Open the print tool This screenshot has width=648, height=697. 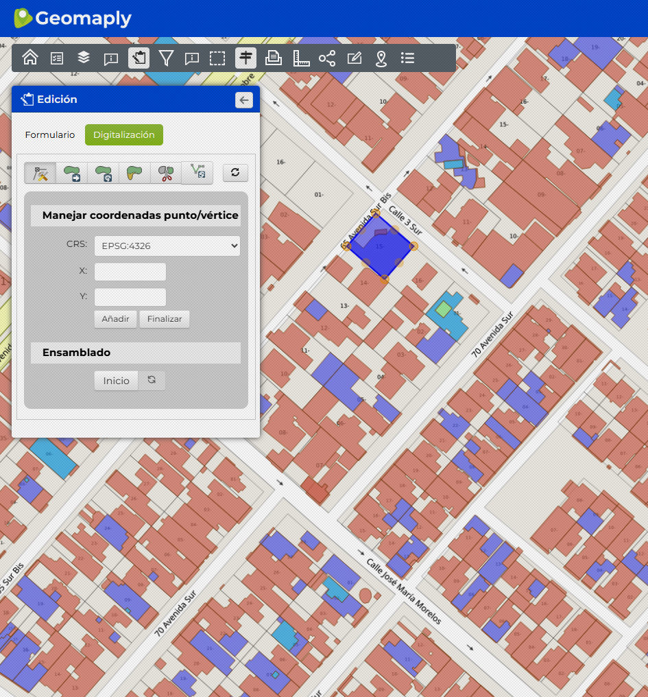[274, 58]
